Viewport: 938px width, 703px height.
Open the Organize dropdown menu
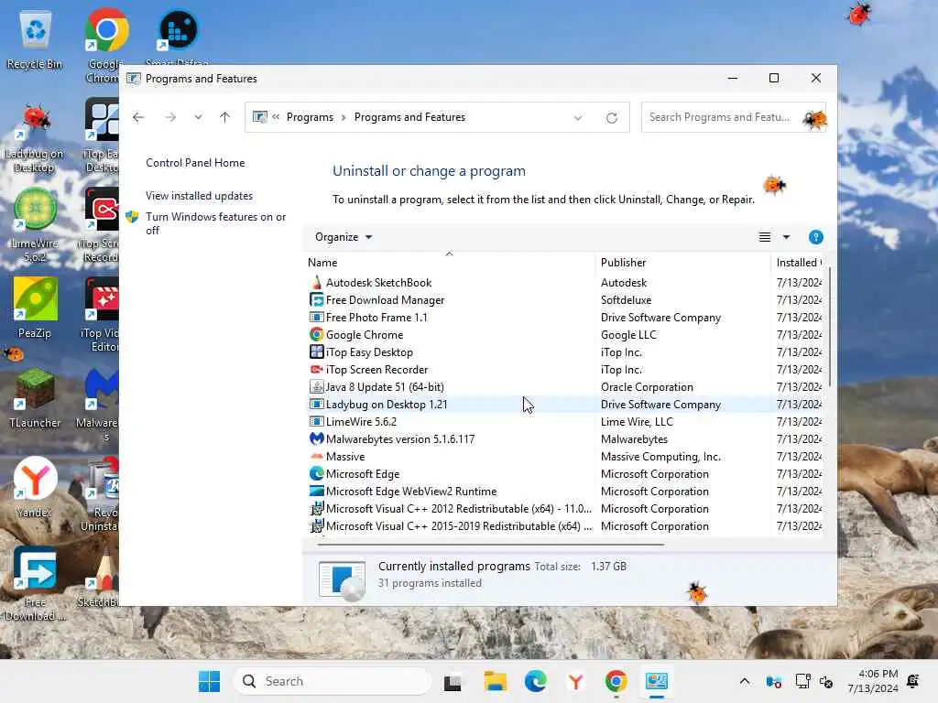pyautogui.click(x=344, y=237)
